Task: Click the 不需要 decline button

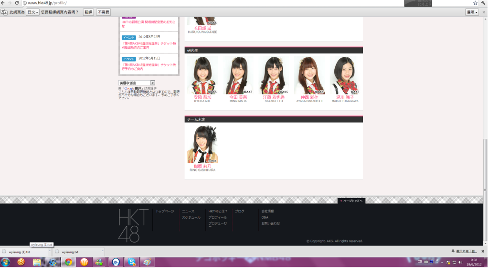Action: point(103,12)
